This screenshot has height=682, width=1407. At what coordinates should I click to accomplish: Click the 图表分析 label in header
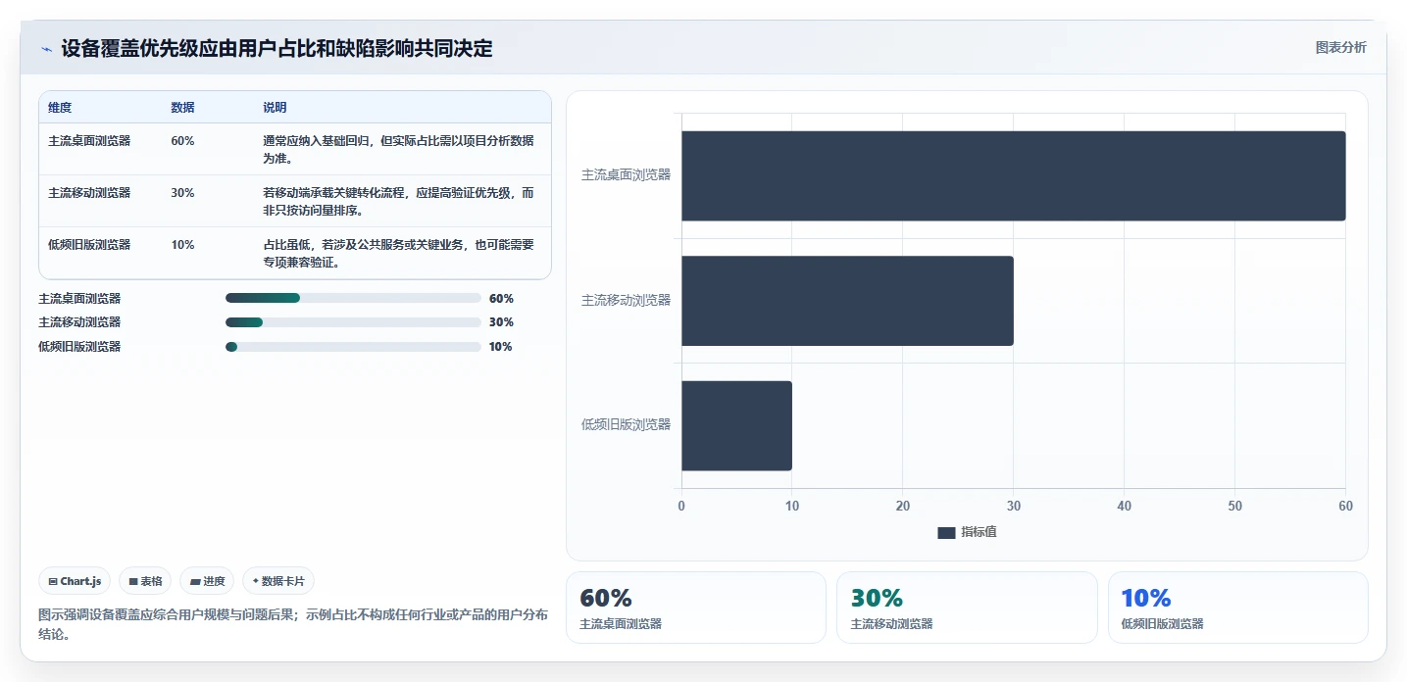coord(1340,47)
